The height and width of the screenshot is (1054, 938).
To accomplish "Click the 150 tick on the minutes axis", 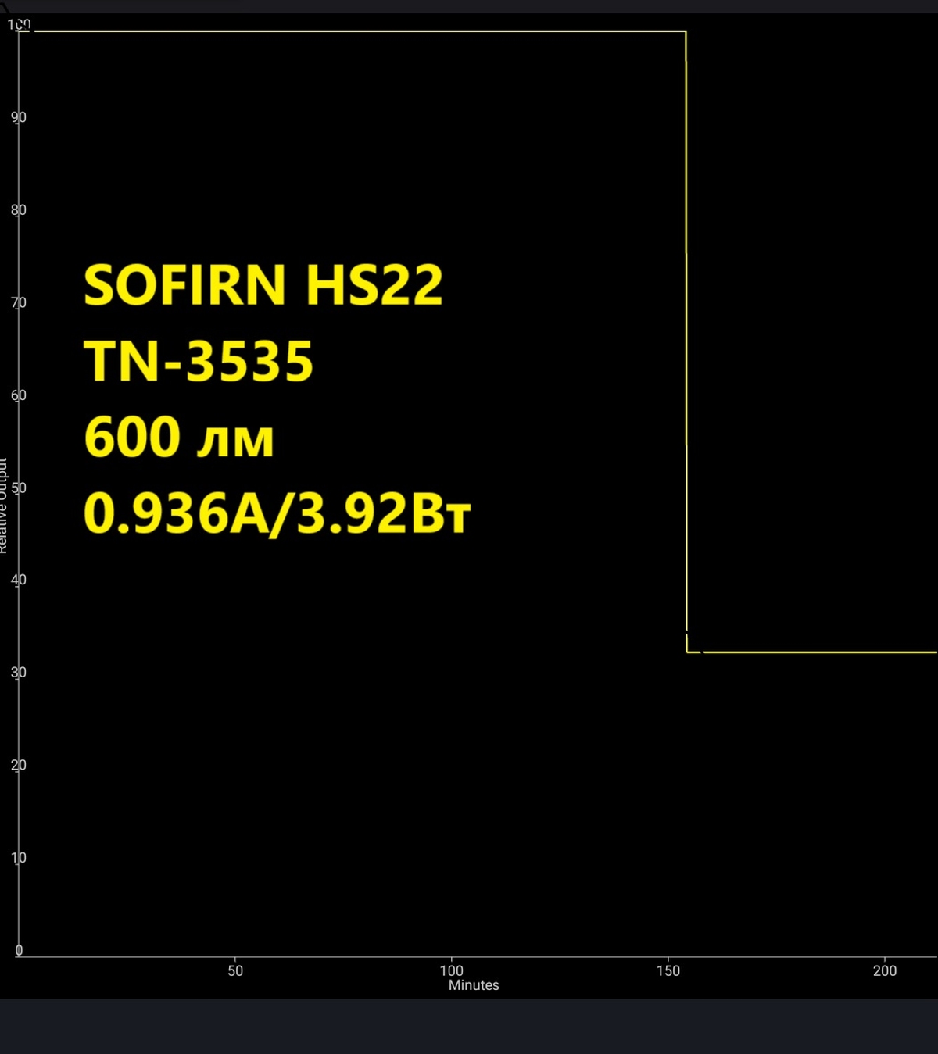I will pos(668,970).
